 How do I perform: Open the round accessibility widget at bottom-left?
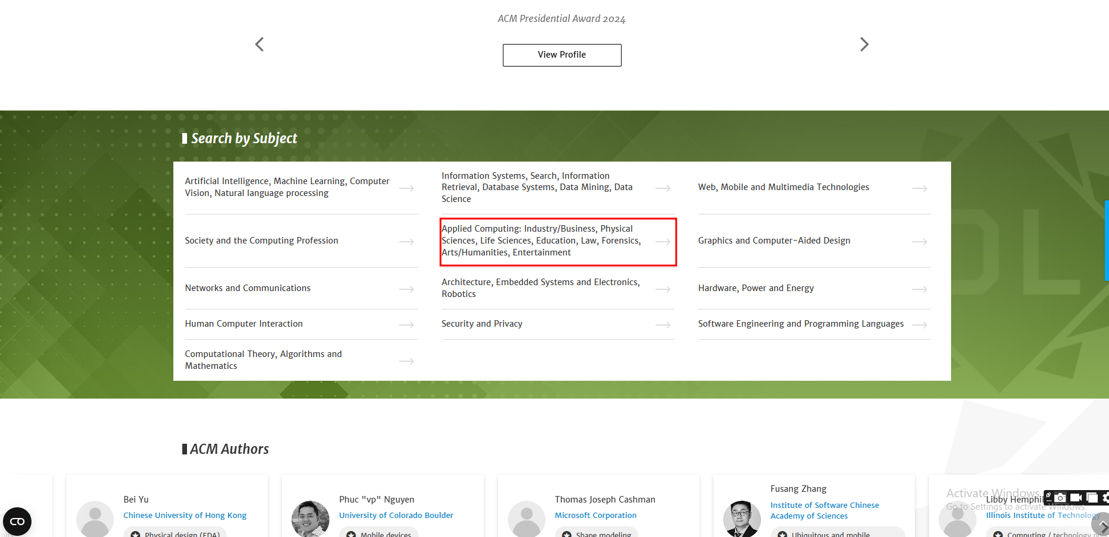coord(17,522)
